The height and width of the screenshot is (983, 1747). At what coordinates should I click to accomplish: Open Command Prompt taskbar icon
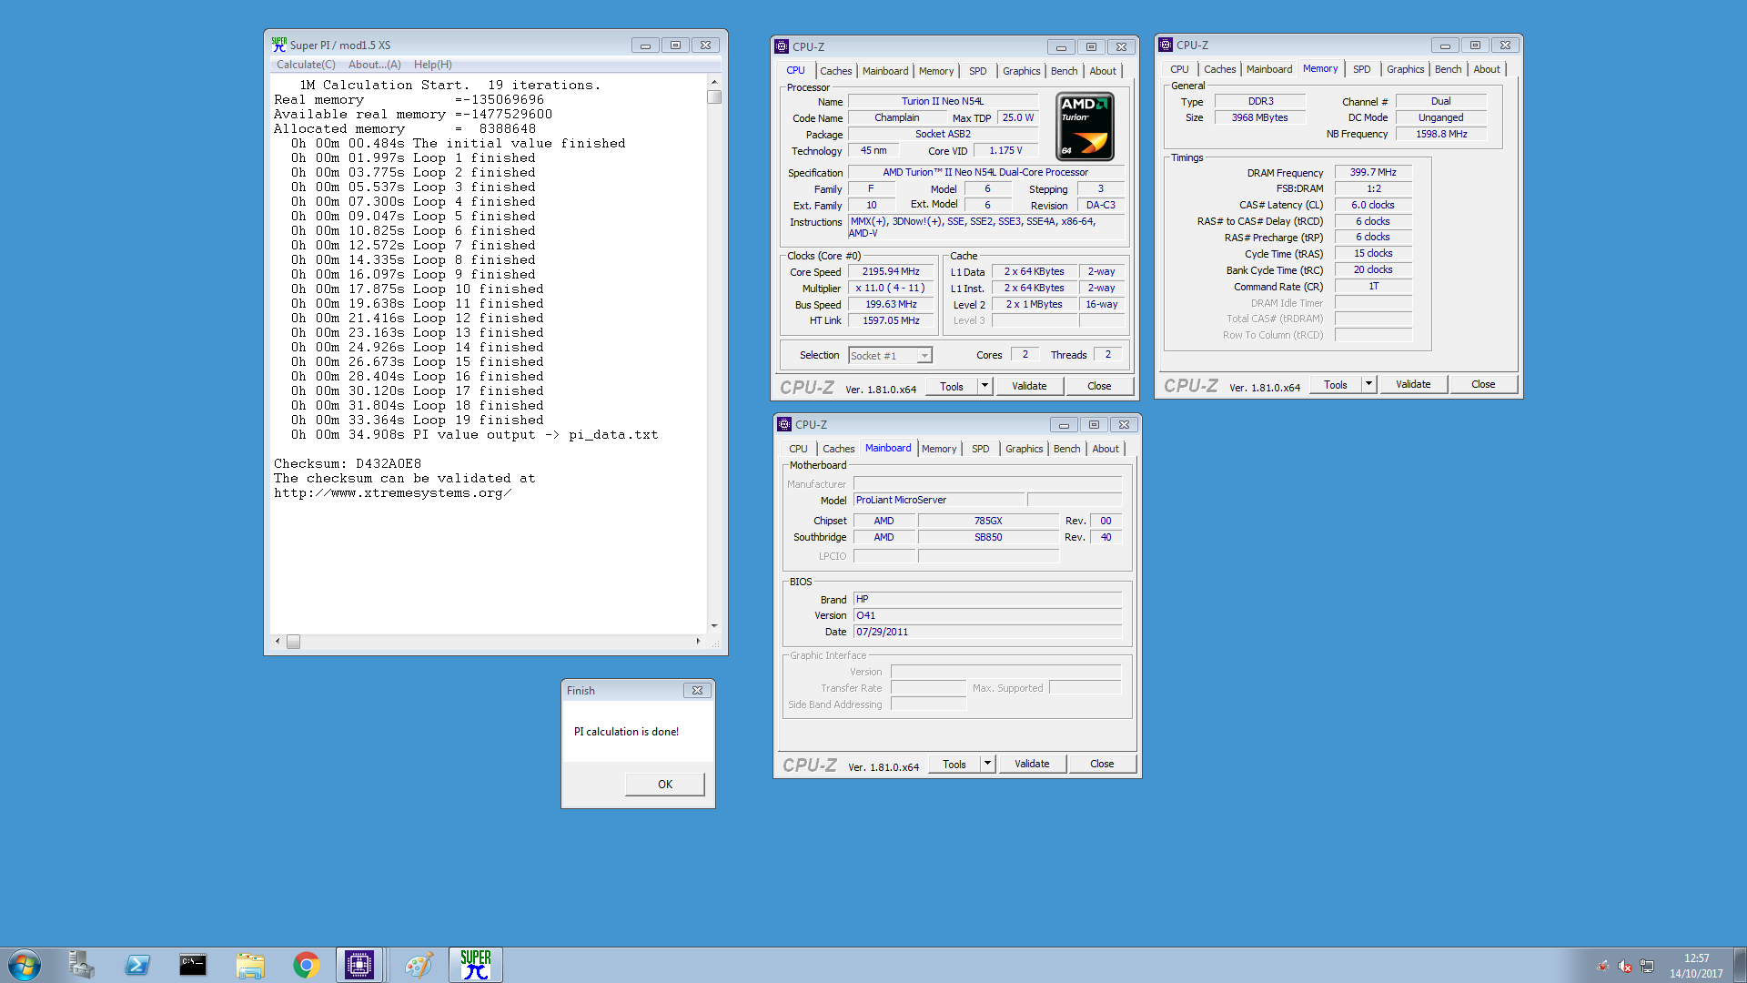[193, 965]
